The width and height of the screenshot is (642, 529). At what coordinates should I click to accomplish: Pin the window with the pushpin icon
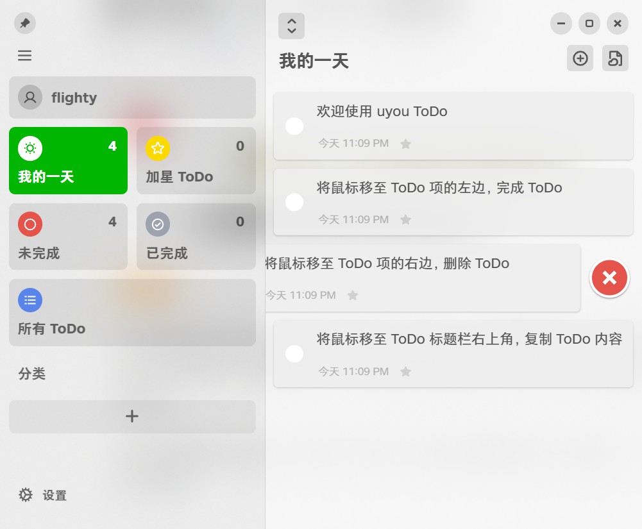(x=25, y=23)
